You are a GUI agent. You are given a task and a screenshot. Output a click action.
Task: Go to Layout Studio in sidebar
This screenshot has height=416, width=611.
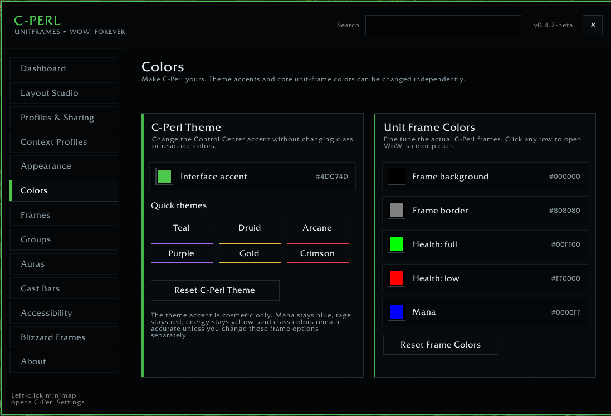click(x=64, y=93)
